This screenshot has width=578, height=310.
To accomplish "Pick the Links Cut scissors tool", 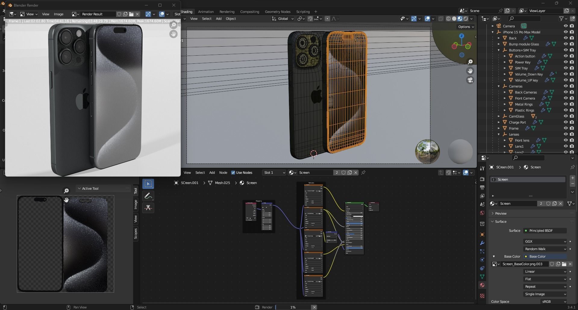I will [x=148, y=208].
